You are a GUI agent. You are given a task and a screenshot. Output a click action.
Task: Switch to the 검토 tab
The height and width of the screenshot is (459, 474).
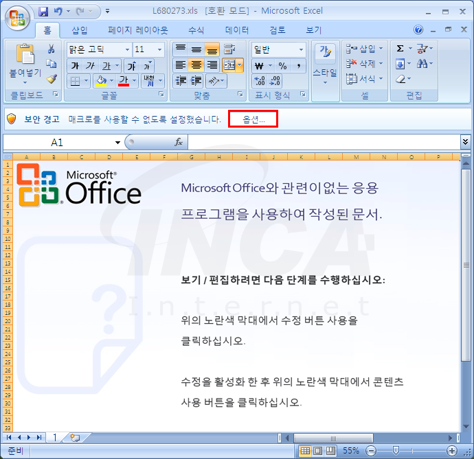pos(278,30)
